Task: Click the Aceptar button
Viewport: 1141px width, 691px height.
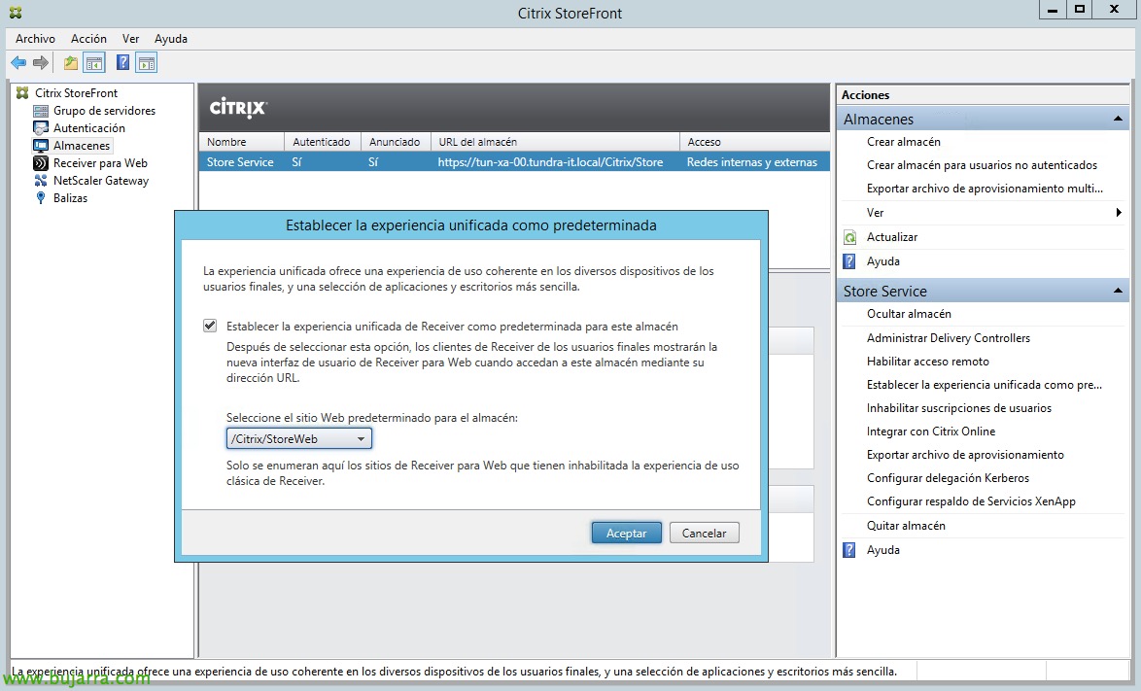Action: tap(627, 534)
